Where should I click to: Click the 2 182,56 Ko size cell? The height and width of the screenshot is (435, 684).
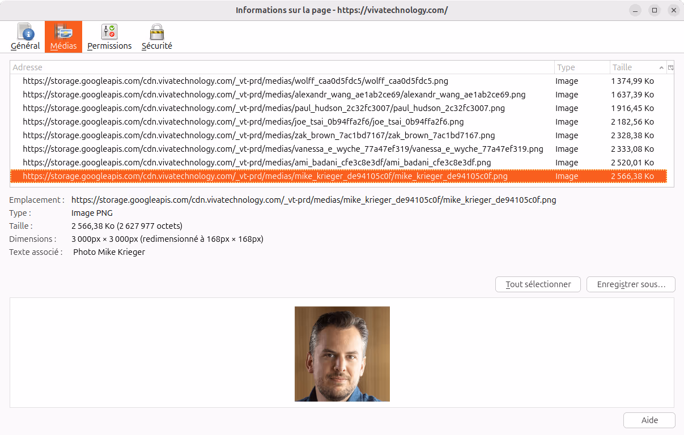632,122
